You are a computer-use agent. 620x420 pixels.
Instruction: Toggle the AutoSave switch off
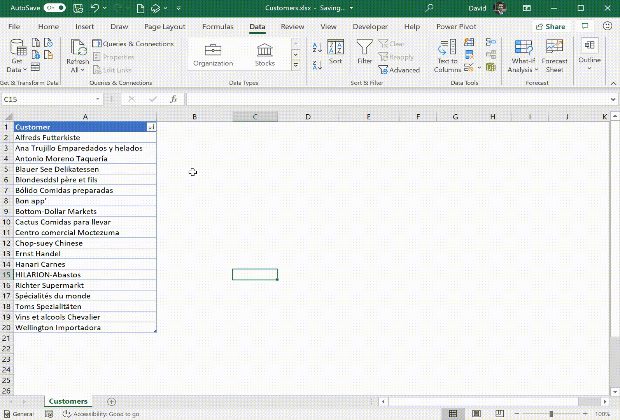(54, 8)
